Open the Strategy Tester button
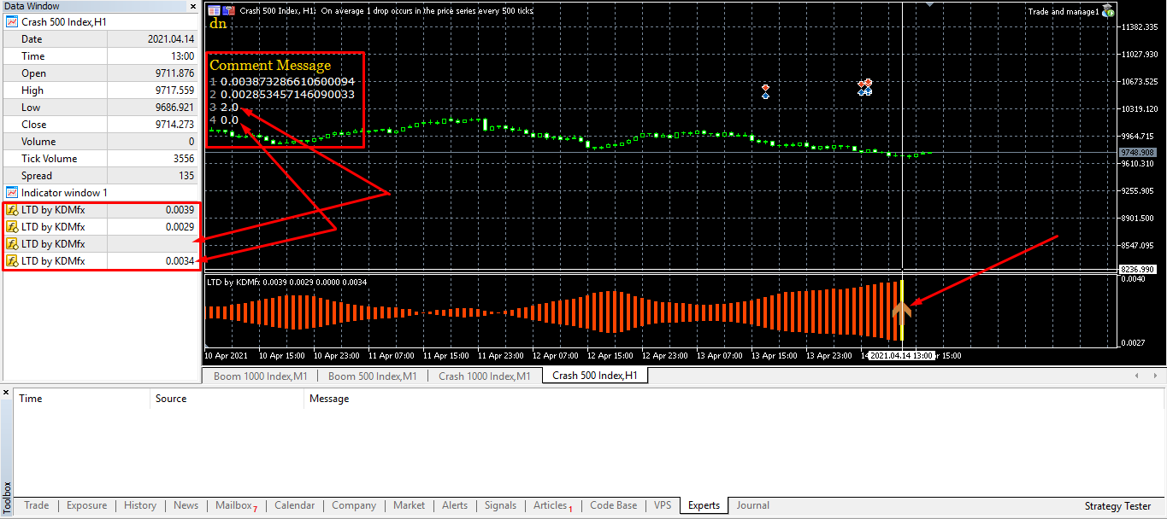1167x519 pixels. point(1117,506)
